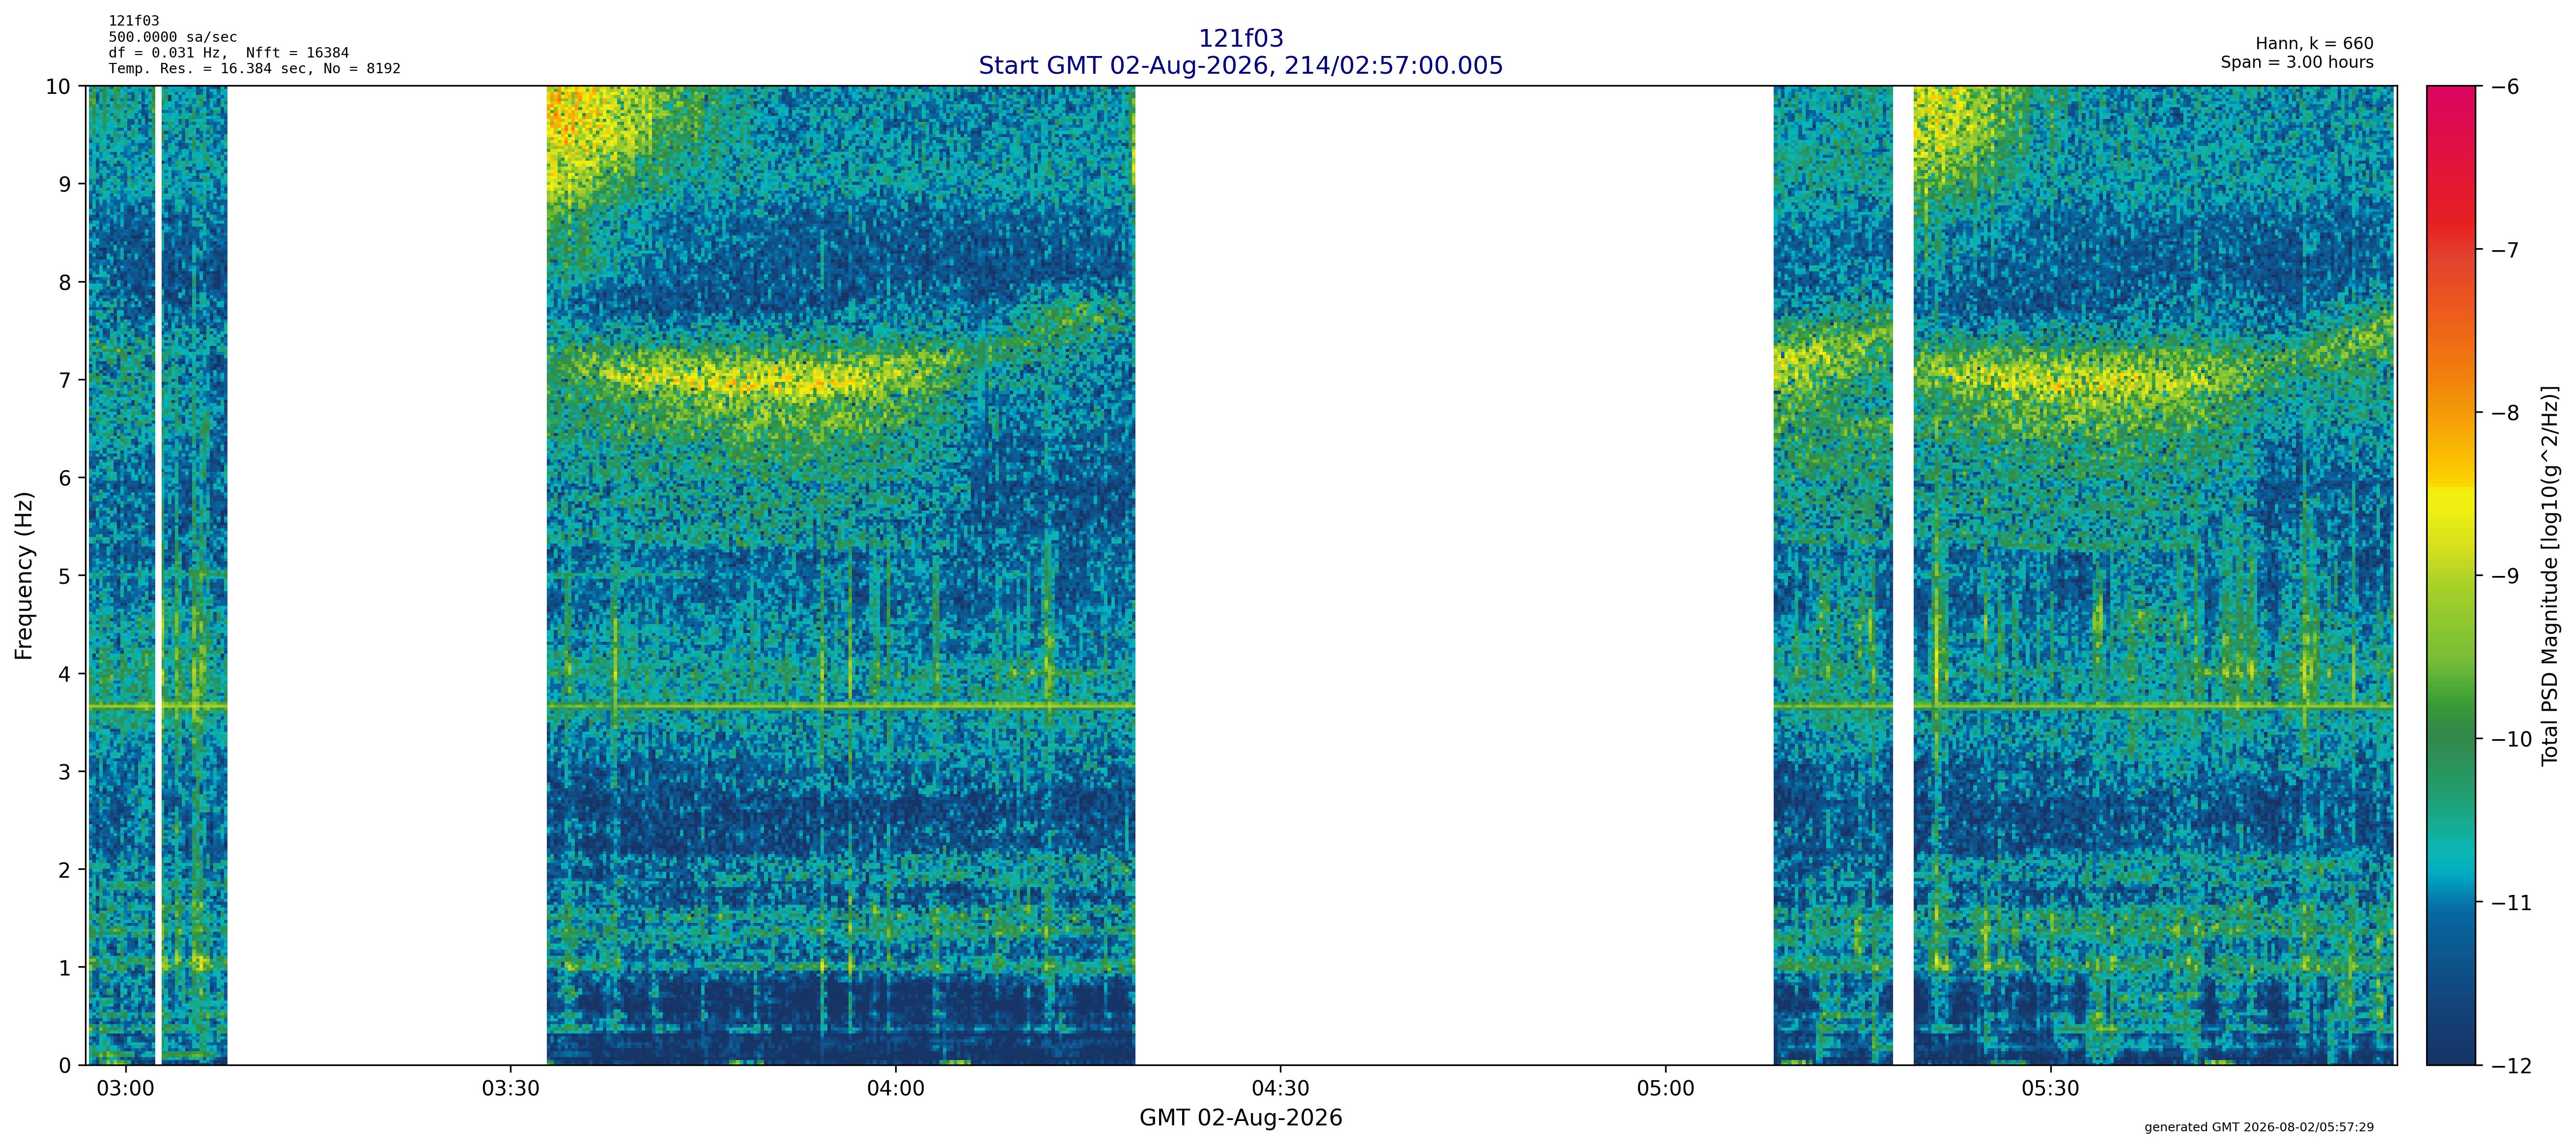Select the monospace "121f03" line above the sample rate
The width and height of the screenshot is (2576, 1148).
click(x=134, y=21)
